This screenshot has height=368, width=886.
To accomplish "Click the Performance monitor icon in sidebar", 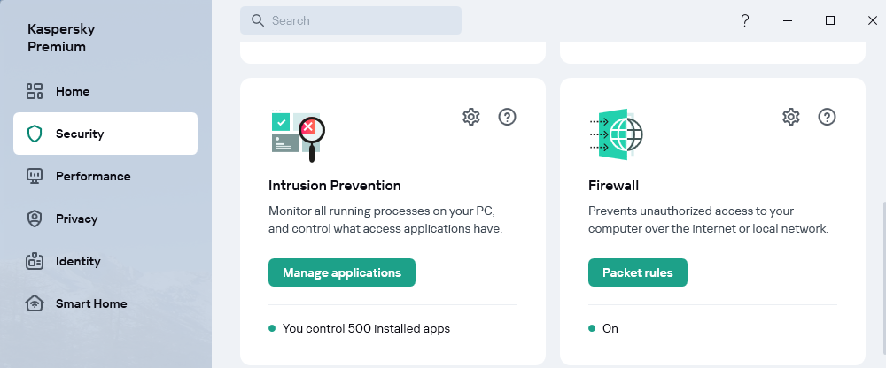I will 35,176.
